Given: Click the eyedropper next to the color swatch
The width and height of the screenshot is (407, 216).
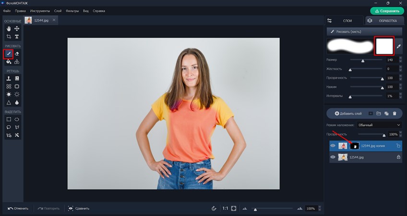Looking at the screenshot, I should click(x=398, y=47).
